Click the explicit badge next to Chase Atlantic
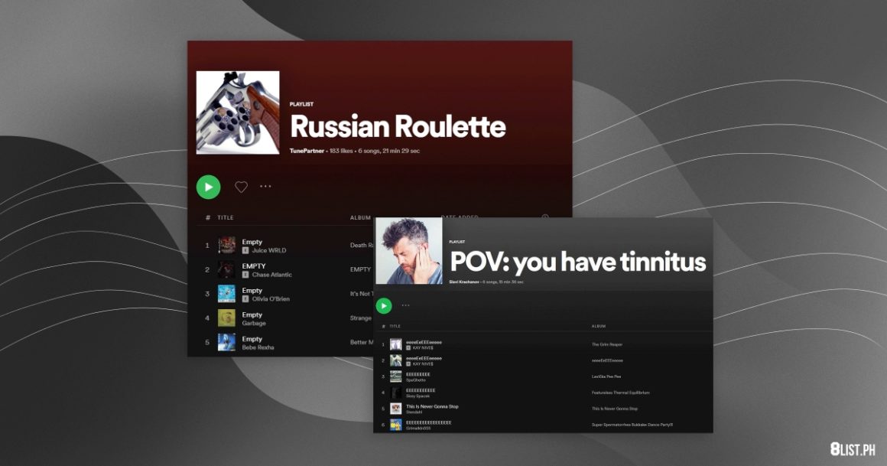The height and width of the screenshot is (466, 887). pos(244,275)
